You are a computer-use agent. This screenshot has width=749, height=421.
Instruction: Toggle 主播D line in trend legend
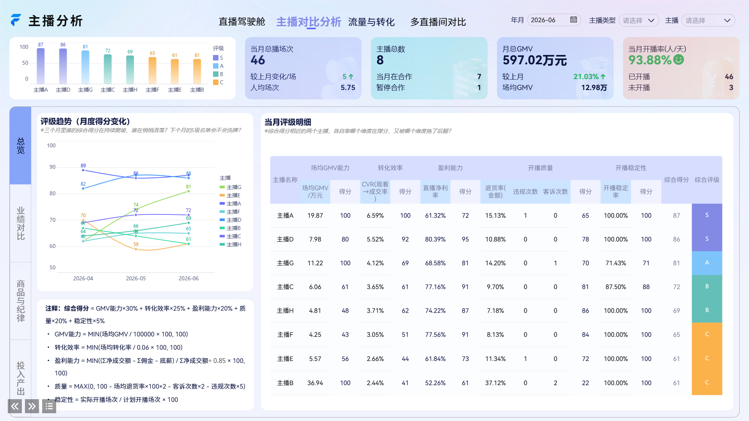tap(231, 220)
